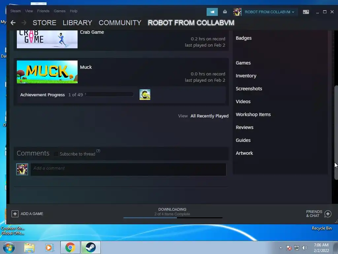Screen dimensions: 338x254
Task: Go to the COMMUNITY tab
Action: [120, 23]
